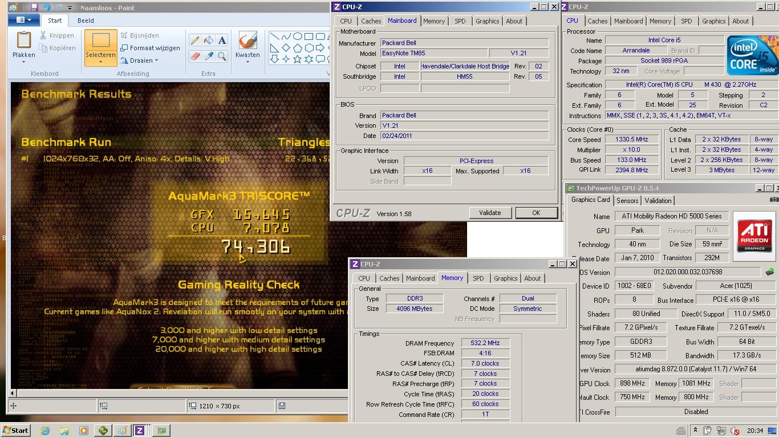Click the Windows Start button
This screenshot has width=779, height=438.
(x=16, y=431)
